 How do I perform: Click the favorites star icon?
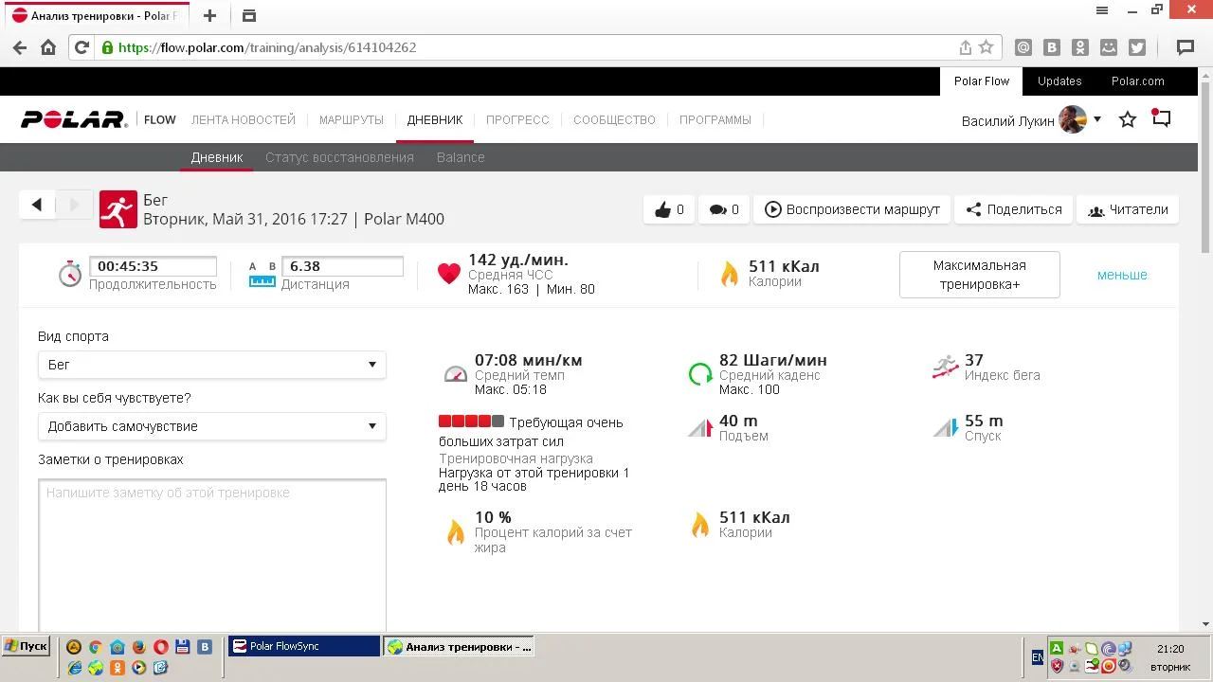pos(1127,119)
